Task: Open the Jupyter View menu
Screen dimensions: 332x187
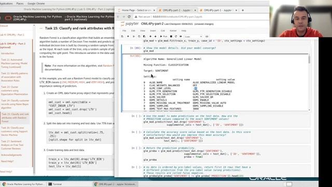Action: click(x=143, y=31)
